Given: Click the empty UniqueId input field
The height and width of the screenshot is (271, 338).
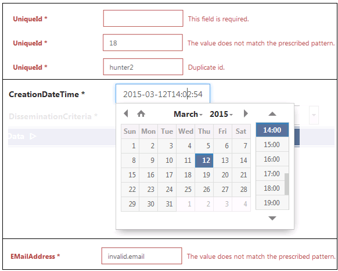Looking at the screenshot, I should pos(143,19).
